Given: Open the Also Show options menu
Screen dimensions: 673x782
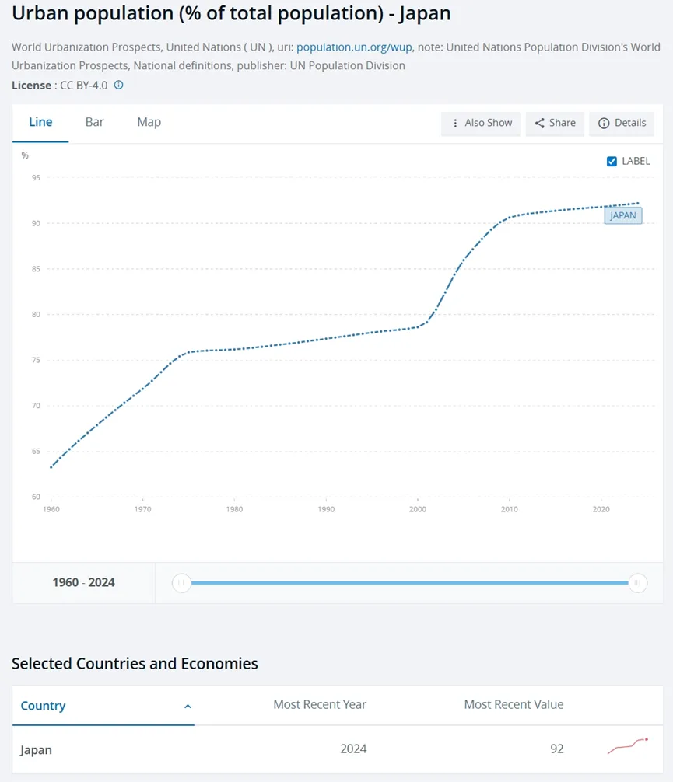Looking at the screenshot, I should click(481, 123).
